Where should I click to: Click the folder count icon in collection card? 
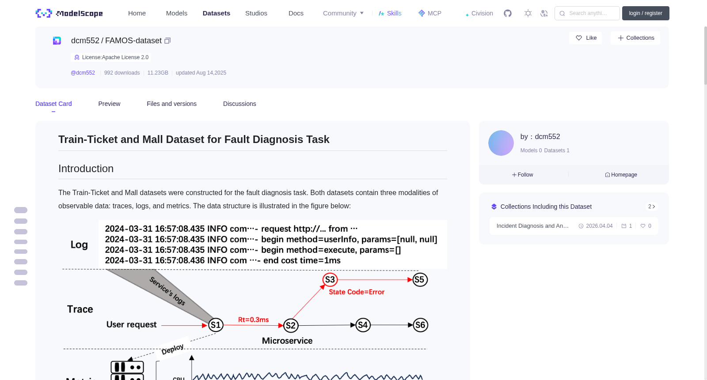click(624, 226)
